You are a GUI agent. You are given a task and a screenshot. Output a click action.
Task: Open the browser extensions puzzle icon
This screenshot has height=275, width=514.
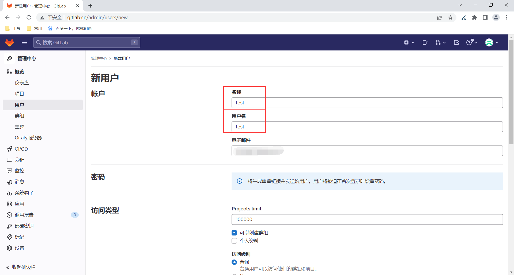tap(475, 18)
